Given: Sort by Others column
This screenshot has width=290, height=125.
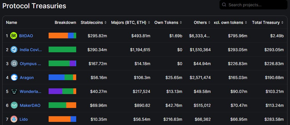Looking at the screenshot, I should coord(202,22).
